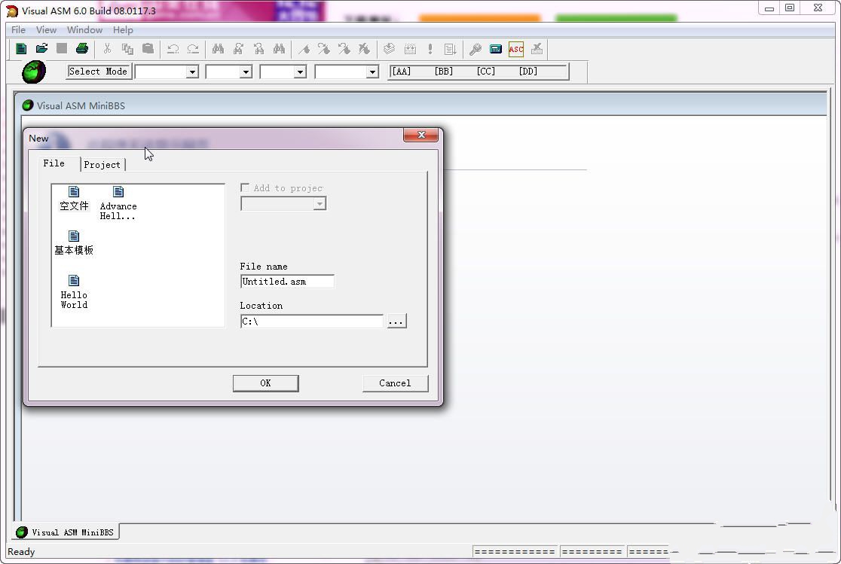
Task: Click the Open folder toolbar icon
Action: coord(41,49)
